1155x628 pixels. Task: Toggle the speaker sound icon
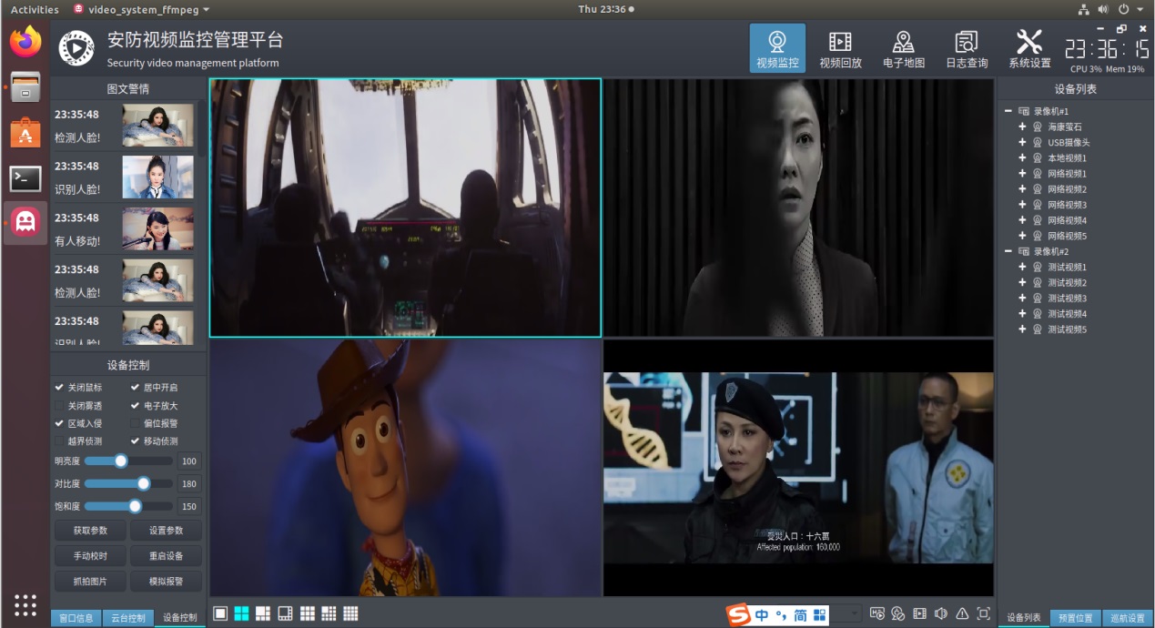pyautogui.click(x=941, y=613)
